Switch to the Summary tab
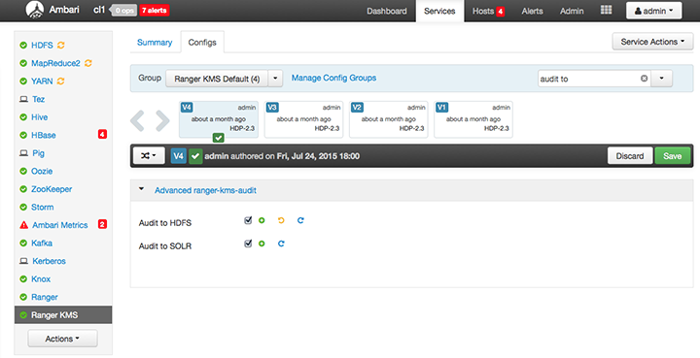Viewport: 700px width, 358px height. click(x=155, y=43)
